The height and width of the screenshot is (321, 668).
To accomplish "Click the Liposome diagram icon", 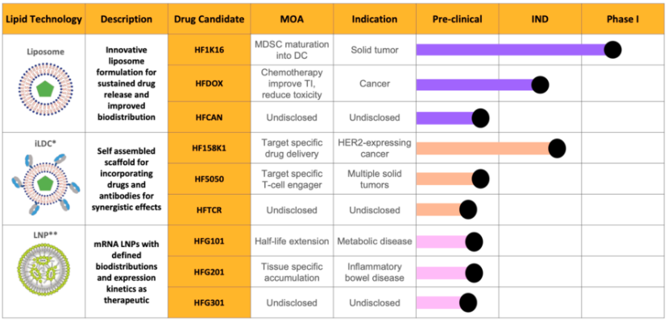I will [x=42, y=88].
